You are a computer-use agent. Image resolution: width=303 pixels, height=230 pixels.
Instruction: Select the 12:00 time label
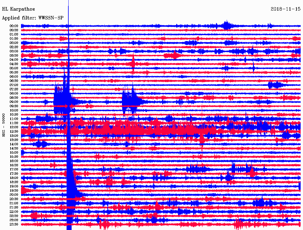pyautogui.click(x=14, y=127)
